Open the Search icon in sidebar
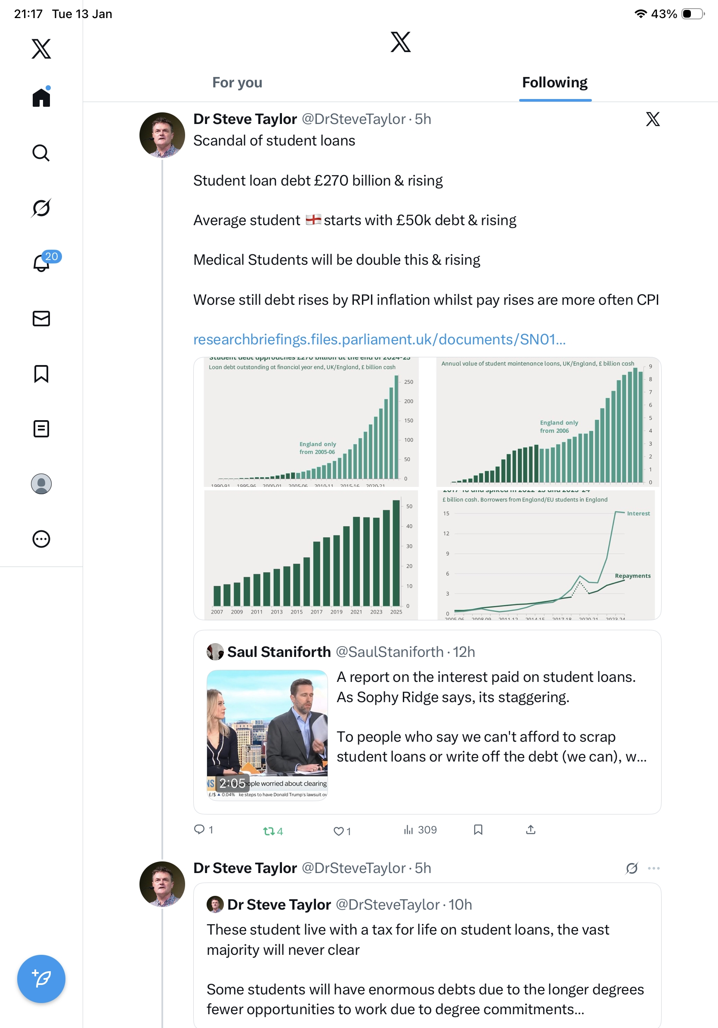The width and height of the screenshot is (718, 1028). 41,153
